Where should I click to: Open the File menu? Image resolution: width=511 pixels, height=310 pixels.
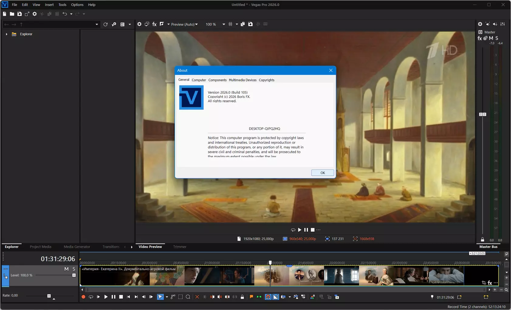pos(14,5)
